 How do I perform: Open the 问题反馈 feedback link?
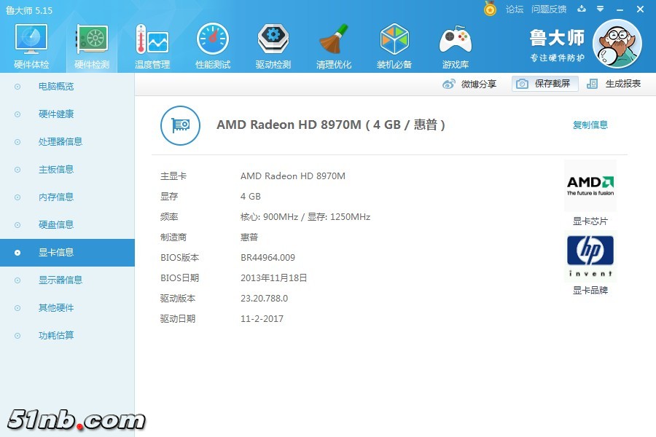549,9
